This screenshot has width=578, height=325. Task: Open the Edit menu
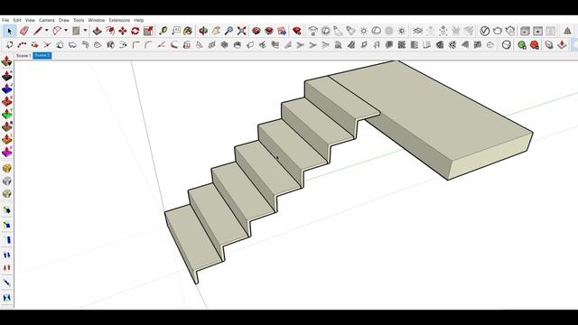(17, 20)
